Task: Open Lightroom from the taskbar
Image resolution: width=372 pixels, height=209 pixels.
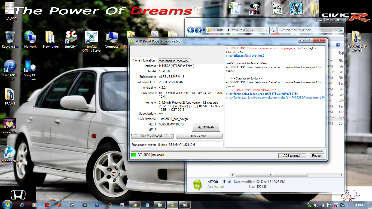Action: point(85,205)
